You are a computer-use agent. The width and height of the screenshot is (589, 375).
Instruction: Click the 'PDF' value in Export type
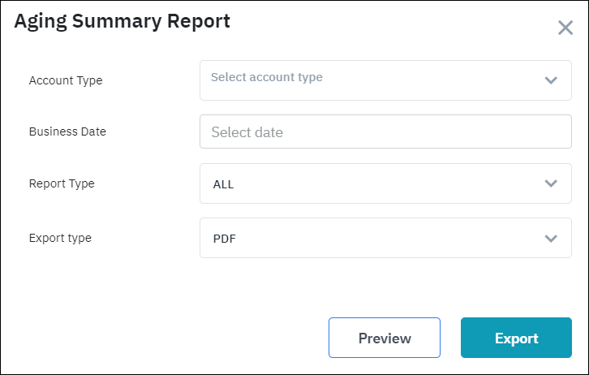coord(224,239)
